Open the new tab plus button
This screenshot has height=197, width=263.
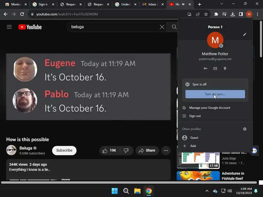tap(199, 4)
